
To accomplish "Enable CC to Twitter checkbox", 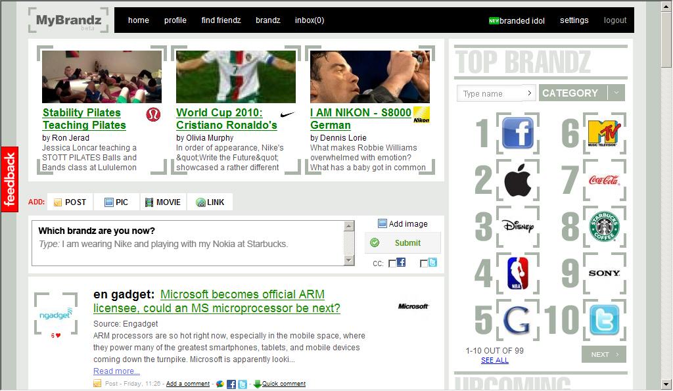I will 424,263.
